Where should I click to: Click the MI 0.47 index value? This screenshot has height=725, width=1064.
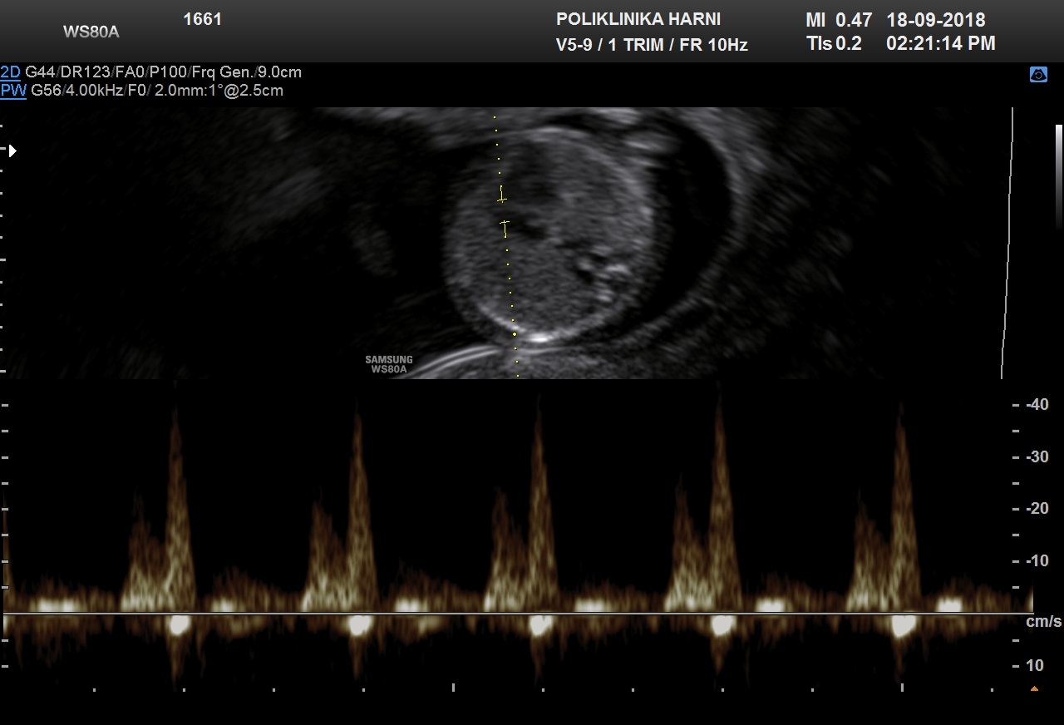click(x=838, y=19)
